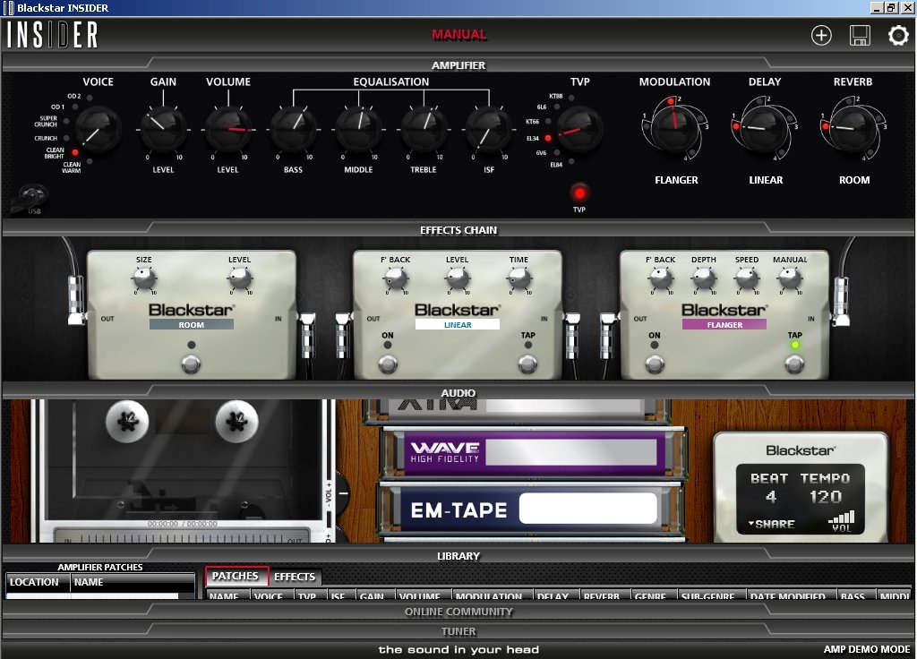
Task: Click the save floppy disk icon
Action: tap(860, 36)
